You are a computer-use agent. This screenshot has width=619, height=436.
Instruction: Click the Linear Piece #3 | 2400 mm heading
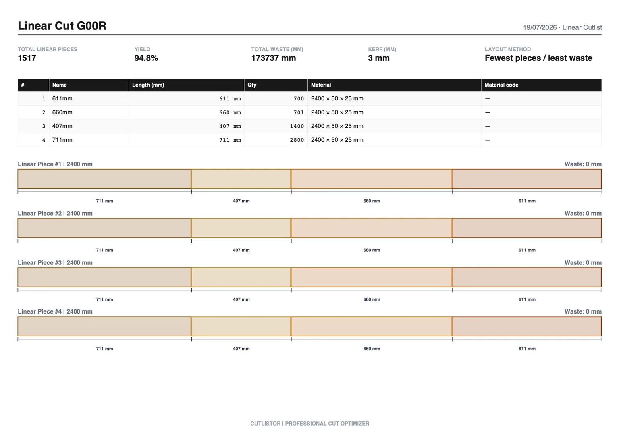tap(55, 262)
